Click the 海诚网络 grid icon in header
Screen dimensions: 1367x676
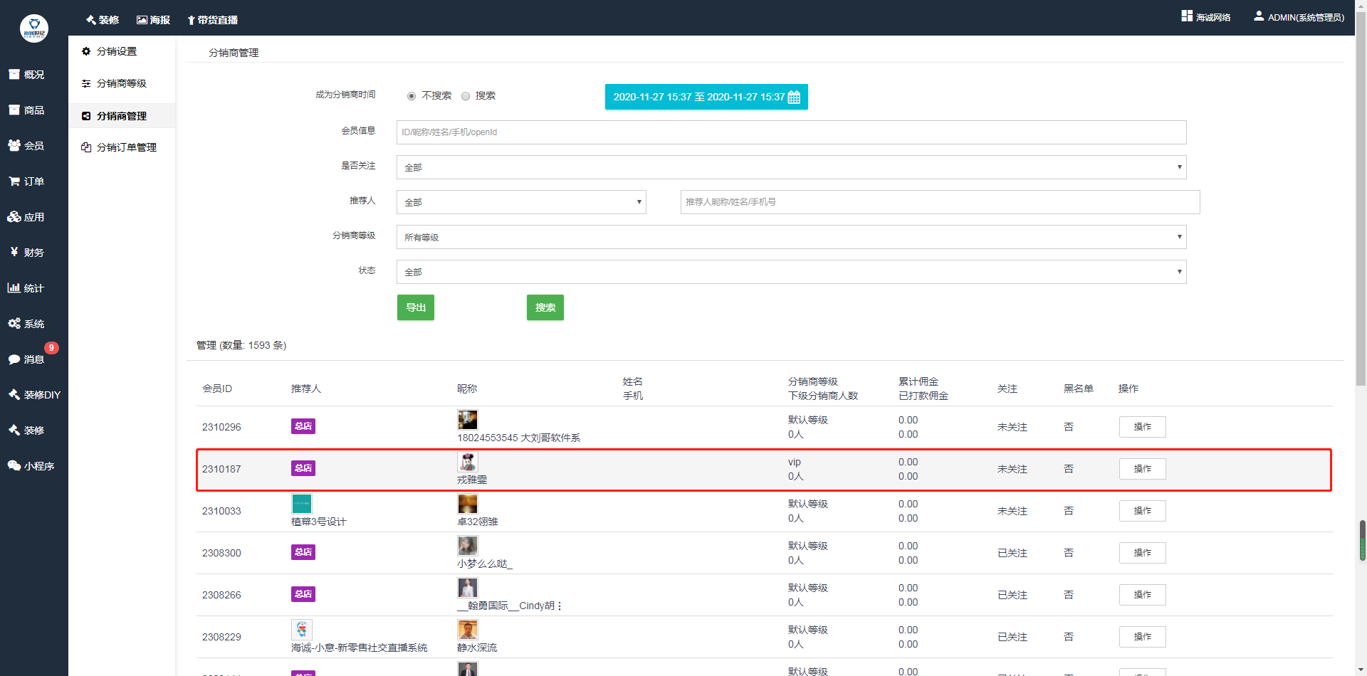coord(1187,16)
